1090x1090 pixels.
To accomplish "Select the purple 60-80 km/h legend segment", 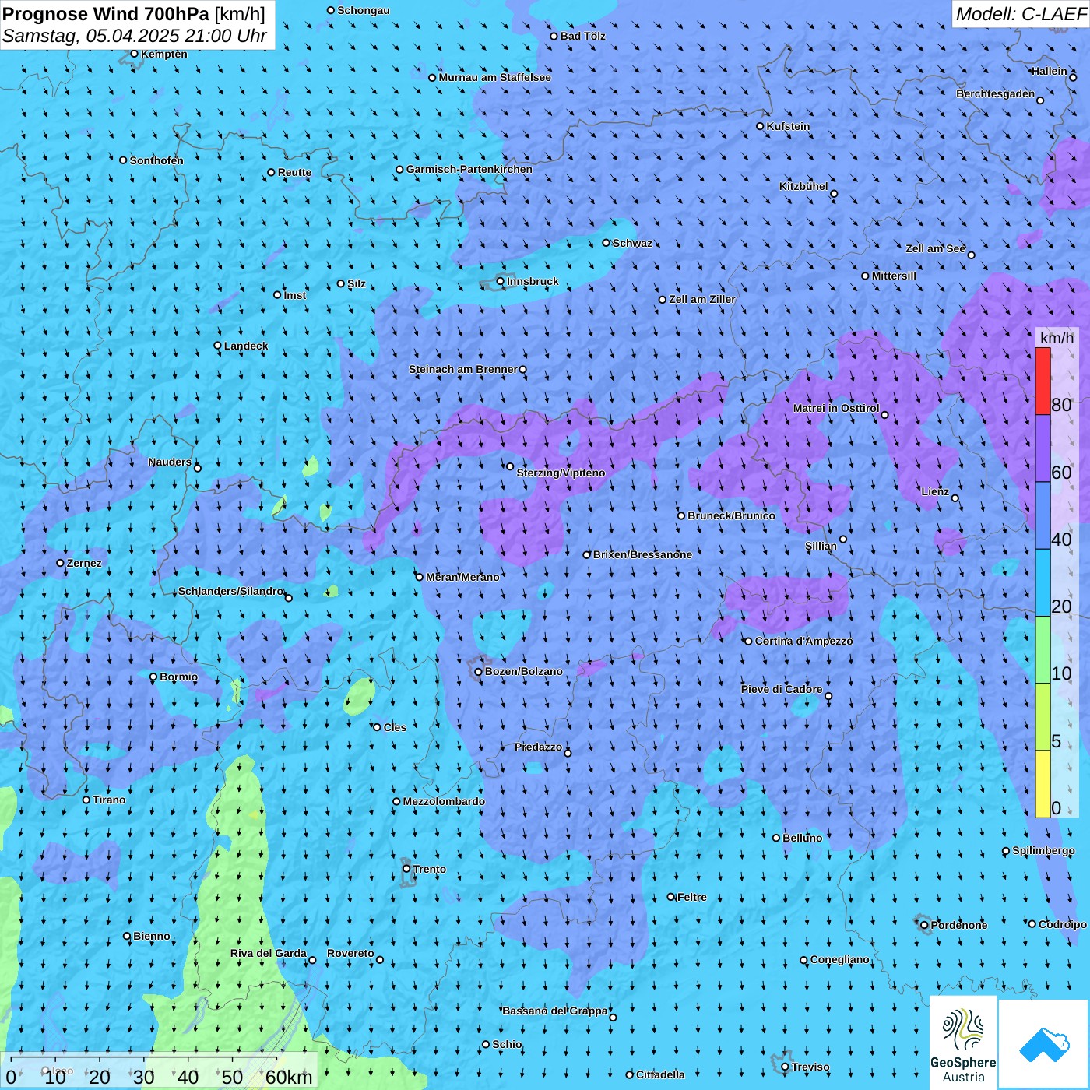I will [1043, 448].
